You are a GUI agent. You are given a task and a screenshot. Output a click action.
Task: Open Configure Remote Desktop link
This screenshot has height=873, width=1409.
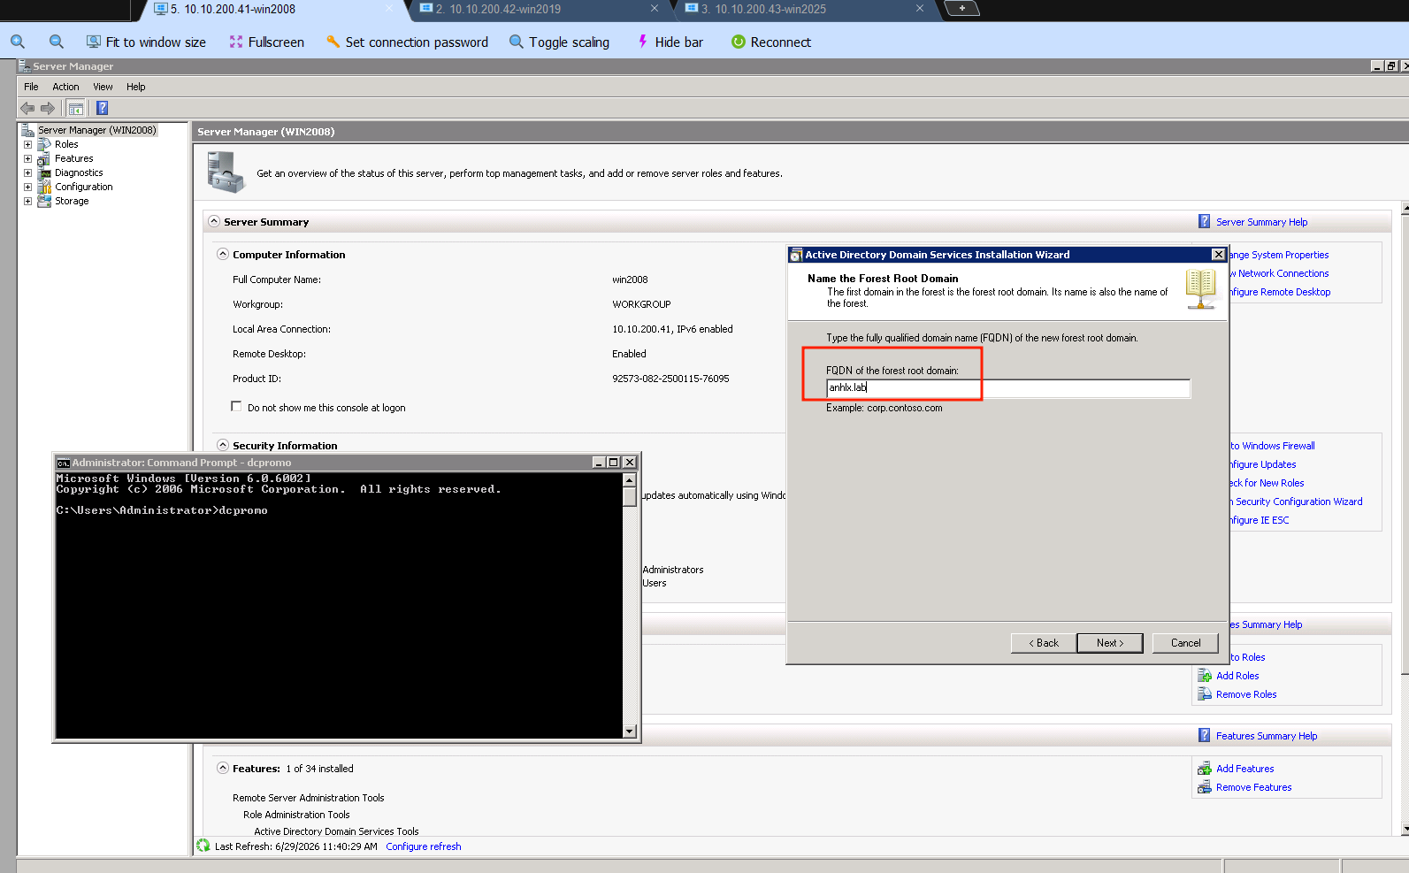click(x=1280, y=292)
